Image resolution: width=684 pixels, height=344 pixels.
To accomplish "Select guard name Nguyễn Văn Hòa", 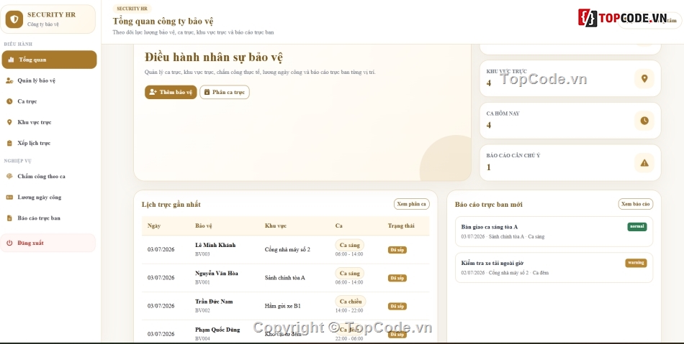I will click(217, 274).
